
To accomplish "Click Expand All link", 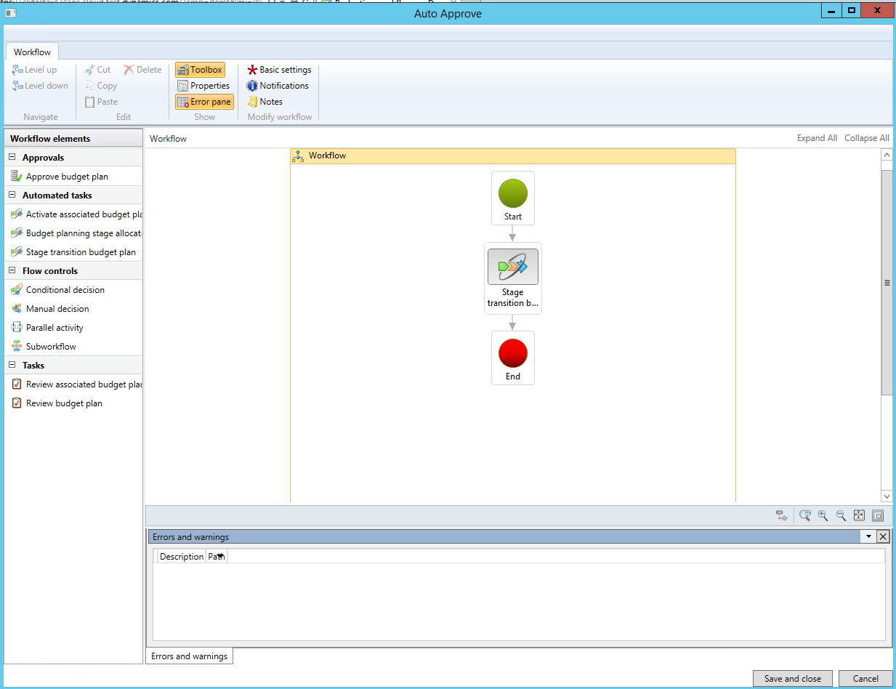I will pyautogui.click(x=817, y=138).
